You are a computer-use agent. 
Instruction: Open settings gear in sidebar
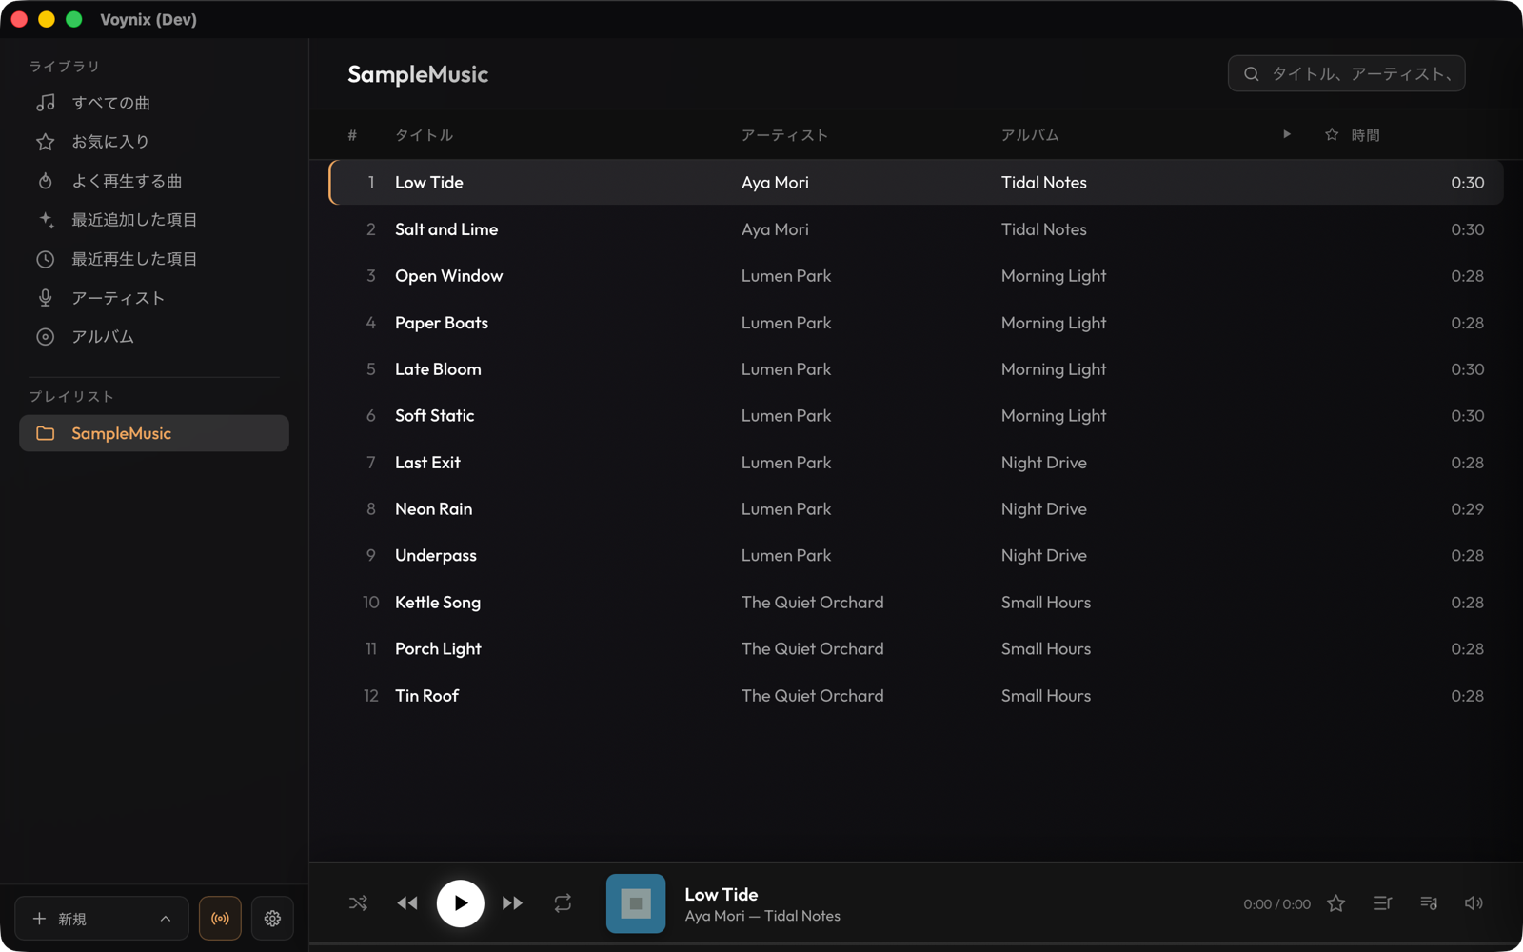pyautogui.click(x=272, y=919)
